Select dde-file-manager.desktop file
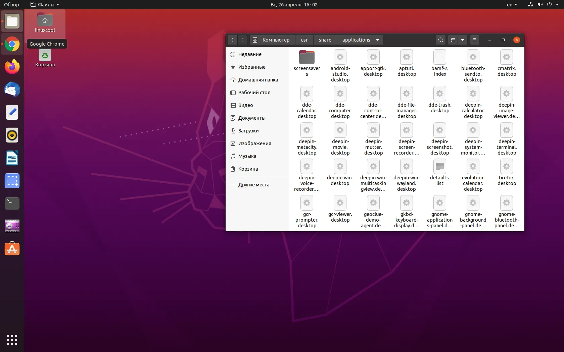The width and height of the screenshot is (564, 352). [x=407, y=102]
